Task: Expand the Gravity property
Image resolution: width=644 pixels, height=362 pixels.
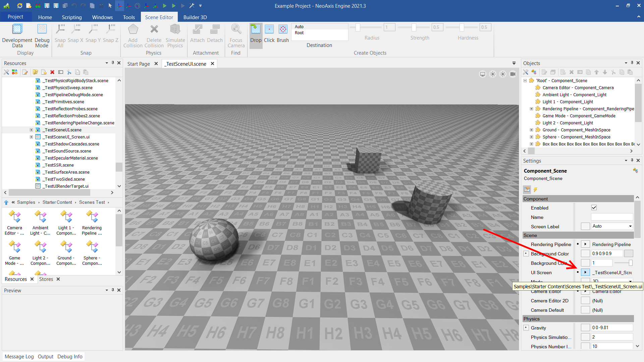Action: point(526,328)
